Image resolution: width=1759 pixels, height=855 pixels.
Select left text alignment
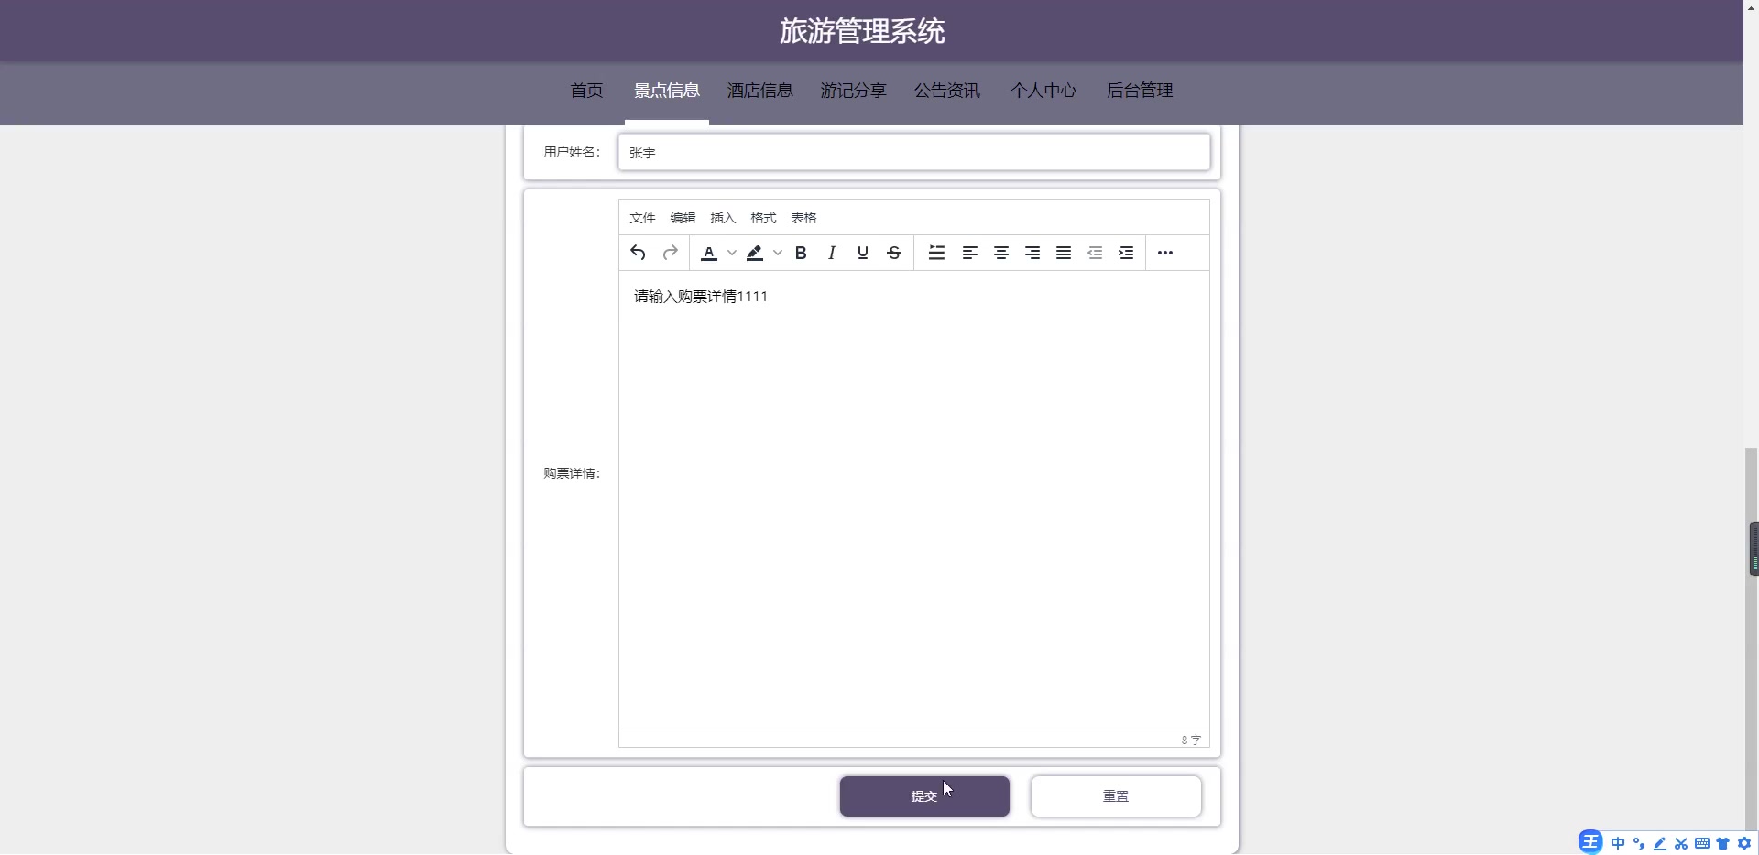click(x=969, y=253)
